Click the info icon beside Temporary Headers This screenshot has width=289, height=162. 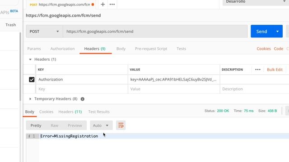(x=82, y=99)
